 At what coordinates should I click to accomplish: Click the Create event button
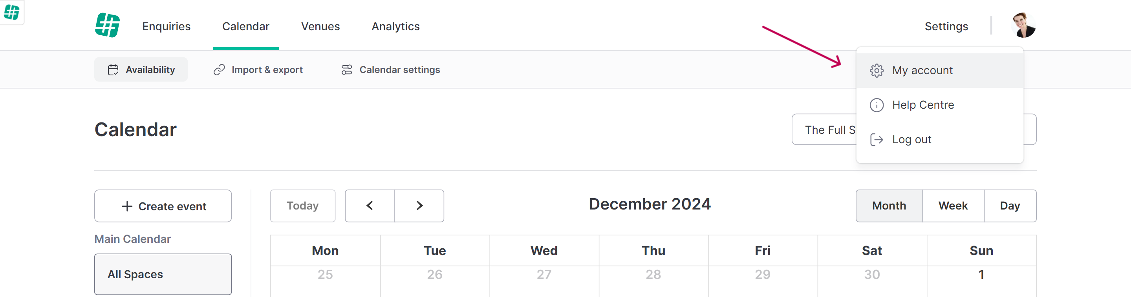point(163,206)
